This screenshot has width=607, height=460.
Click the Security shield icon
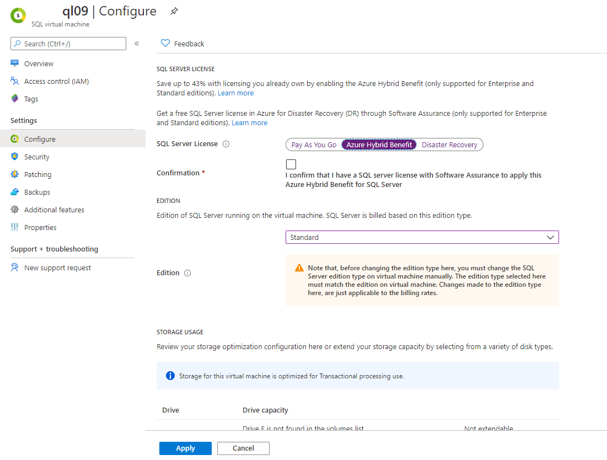pos(15,157)
